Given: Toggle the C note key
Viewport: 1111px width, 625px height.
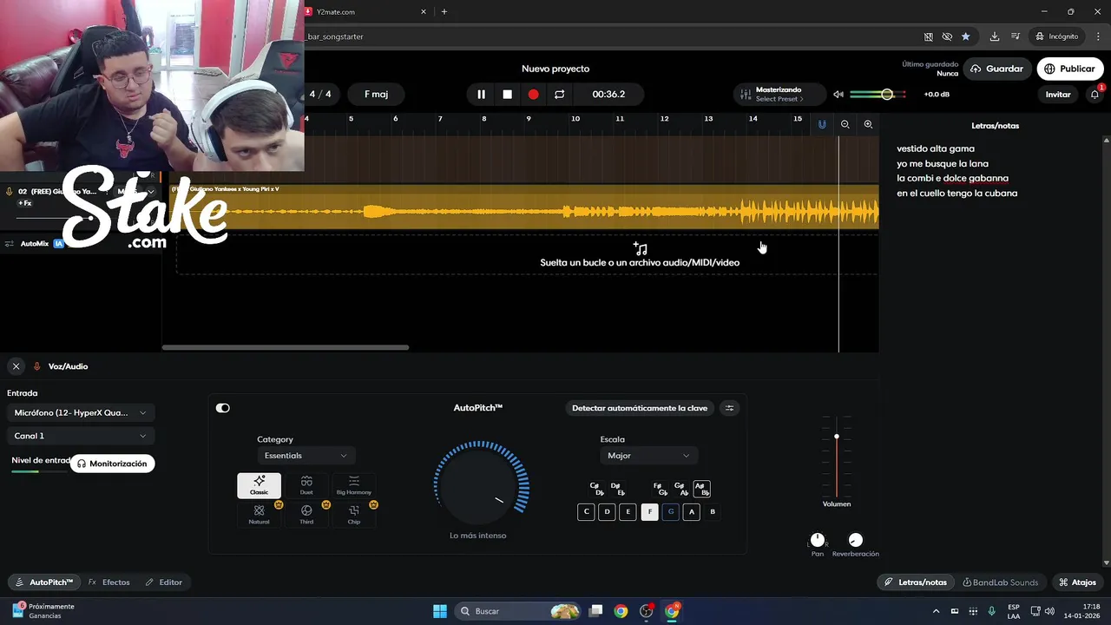Looking at the screenshot, I should 586,512.
